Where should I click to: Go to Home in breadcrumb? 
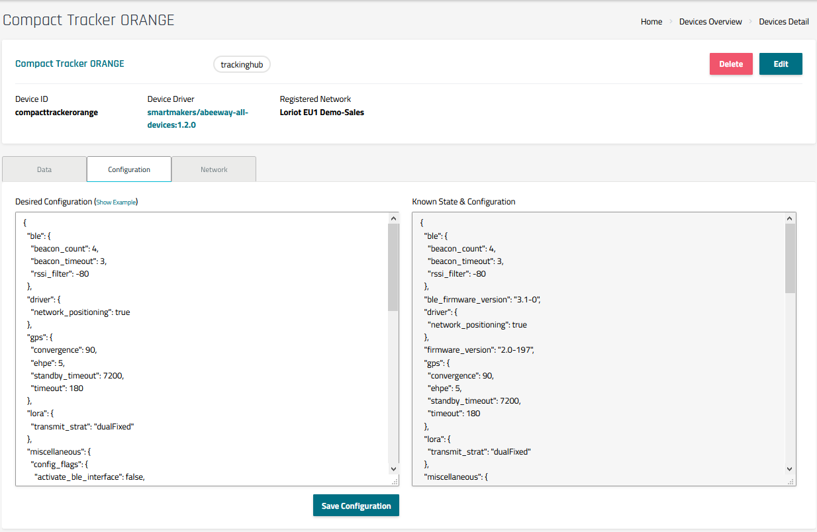651,22
